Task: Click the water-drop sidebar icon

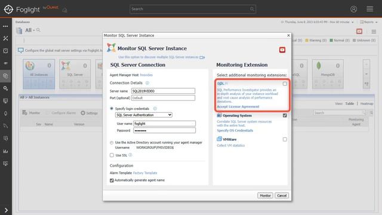Action: 5,113
